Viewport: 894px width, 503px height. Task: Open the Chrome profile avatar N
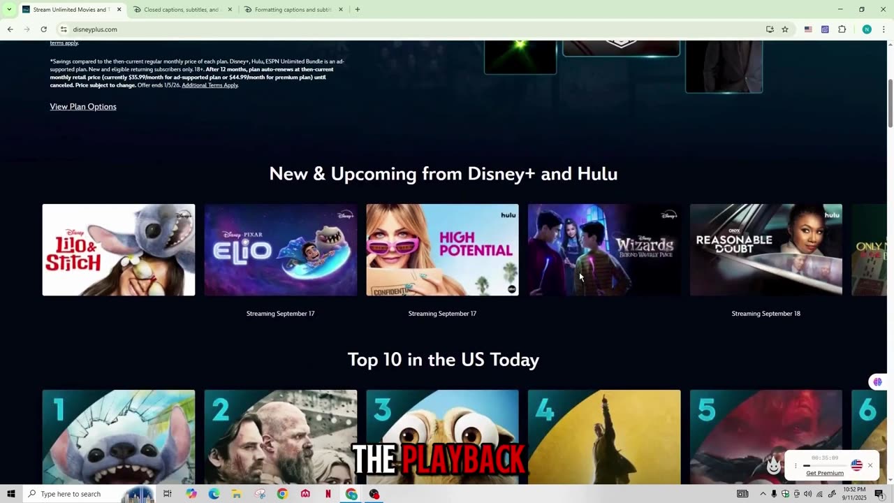coord(867,29)
